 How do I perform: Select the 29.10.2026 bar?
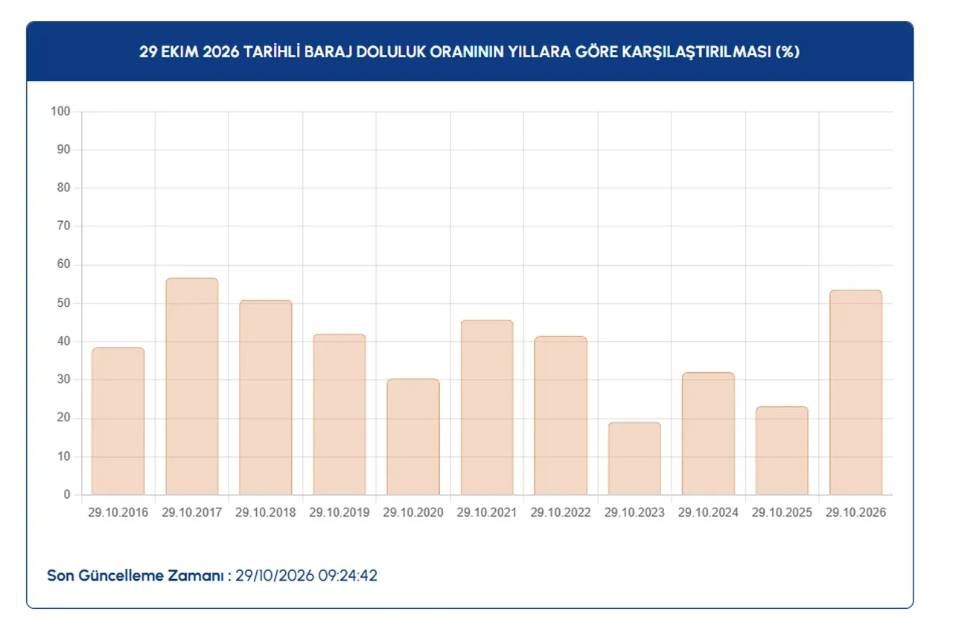point(855,392)
